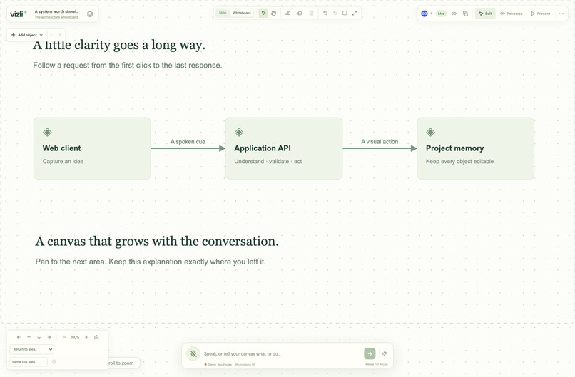The image size is (575, 377).
Task: Open the adjust settings sliders icon
Action: 325,14
